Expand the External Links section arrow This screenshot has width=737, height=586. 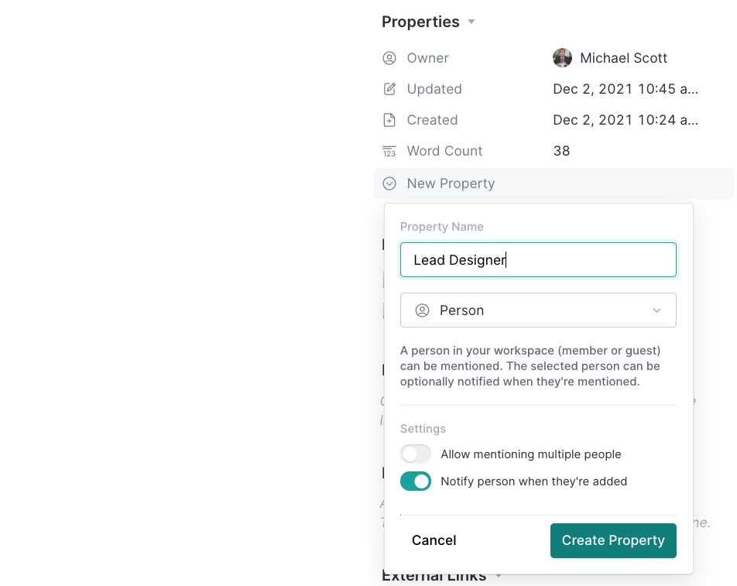tap(499, 576)
